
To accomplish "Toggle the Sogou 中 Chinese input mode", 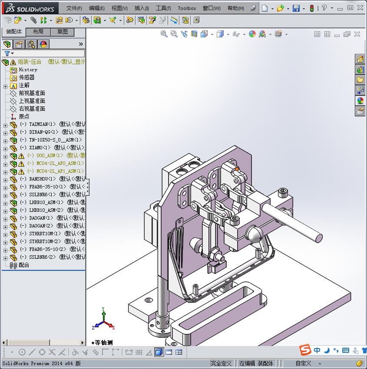I will point(317,351).
